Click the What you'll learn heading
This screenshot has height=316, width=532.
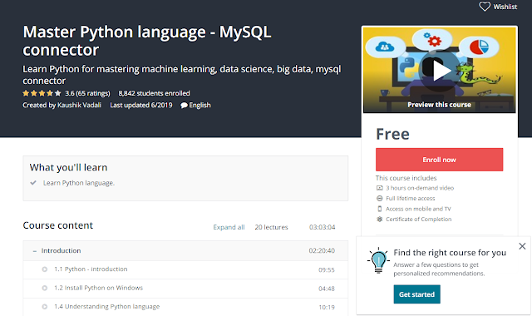[68, 167]
